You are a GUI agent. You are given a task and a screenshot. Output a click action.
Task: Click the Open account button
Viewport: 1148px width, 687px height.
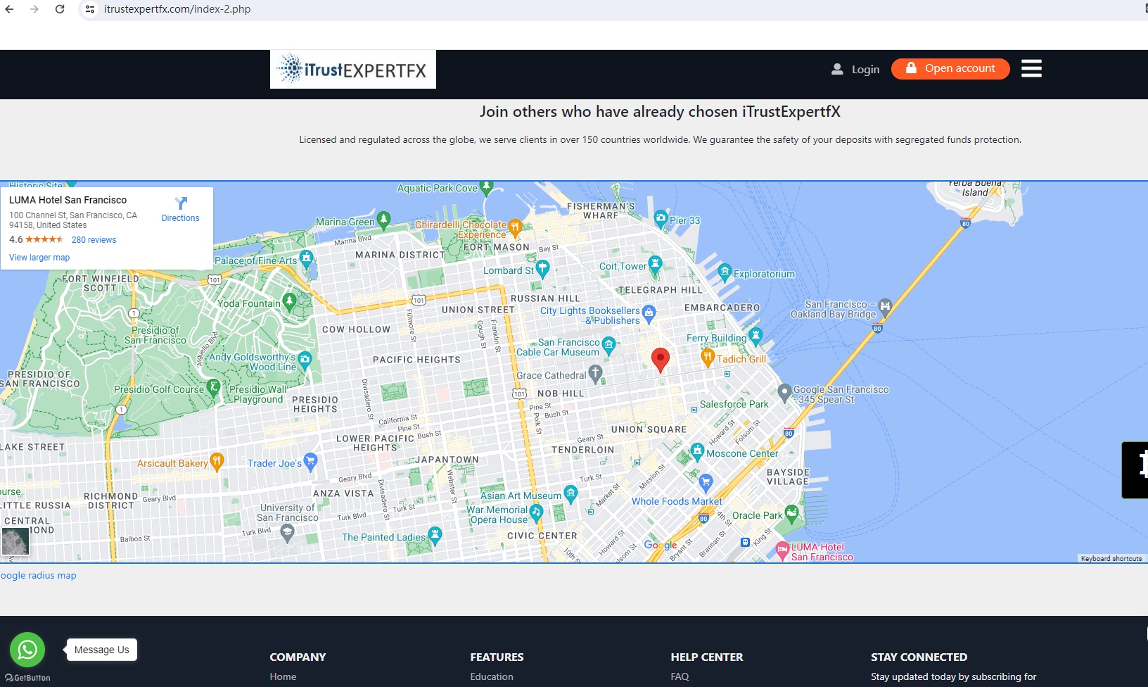(x=950, y=69)
